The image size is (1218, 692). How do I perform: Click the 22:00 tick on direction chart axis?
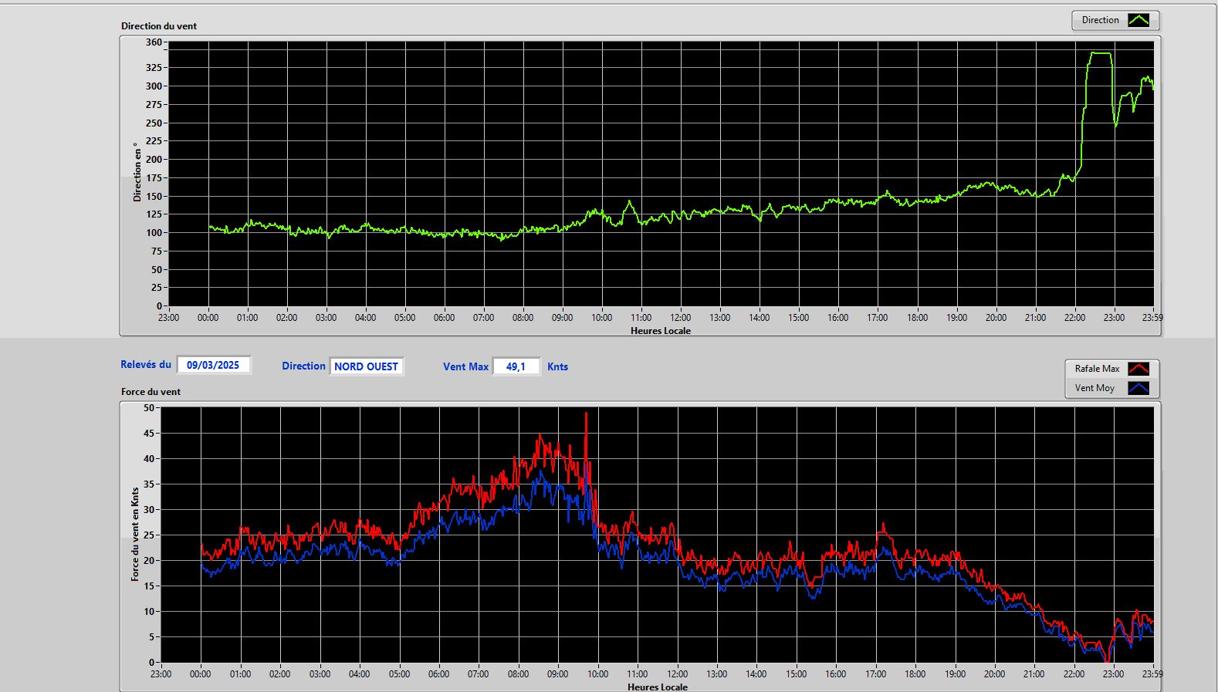pyautogui.click(x=1074, y=317)
